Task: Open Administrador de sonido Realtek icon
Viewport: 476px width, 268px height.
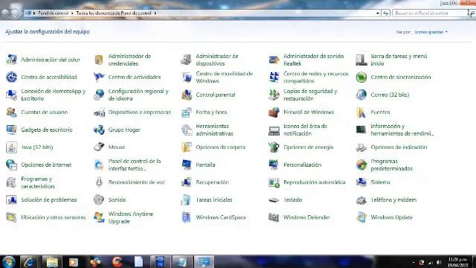Action: pos(274,60)
